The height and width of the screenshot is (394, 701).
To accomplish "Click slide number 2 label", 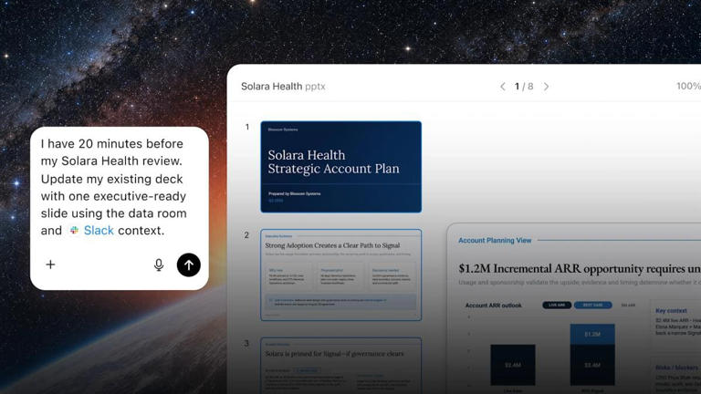I will (246, 235).
